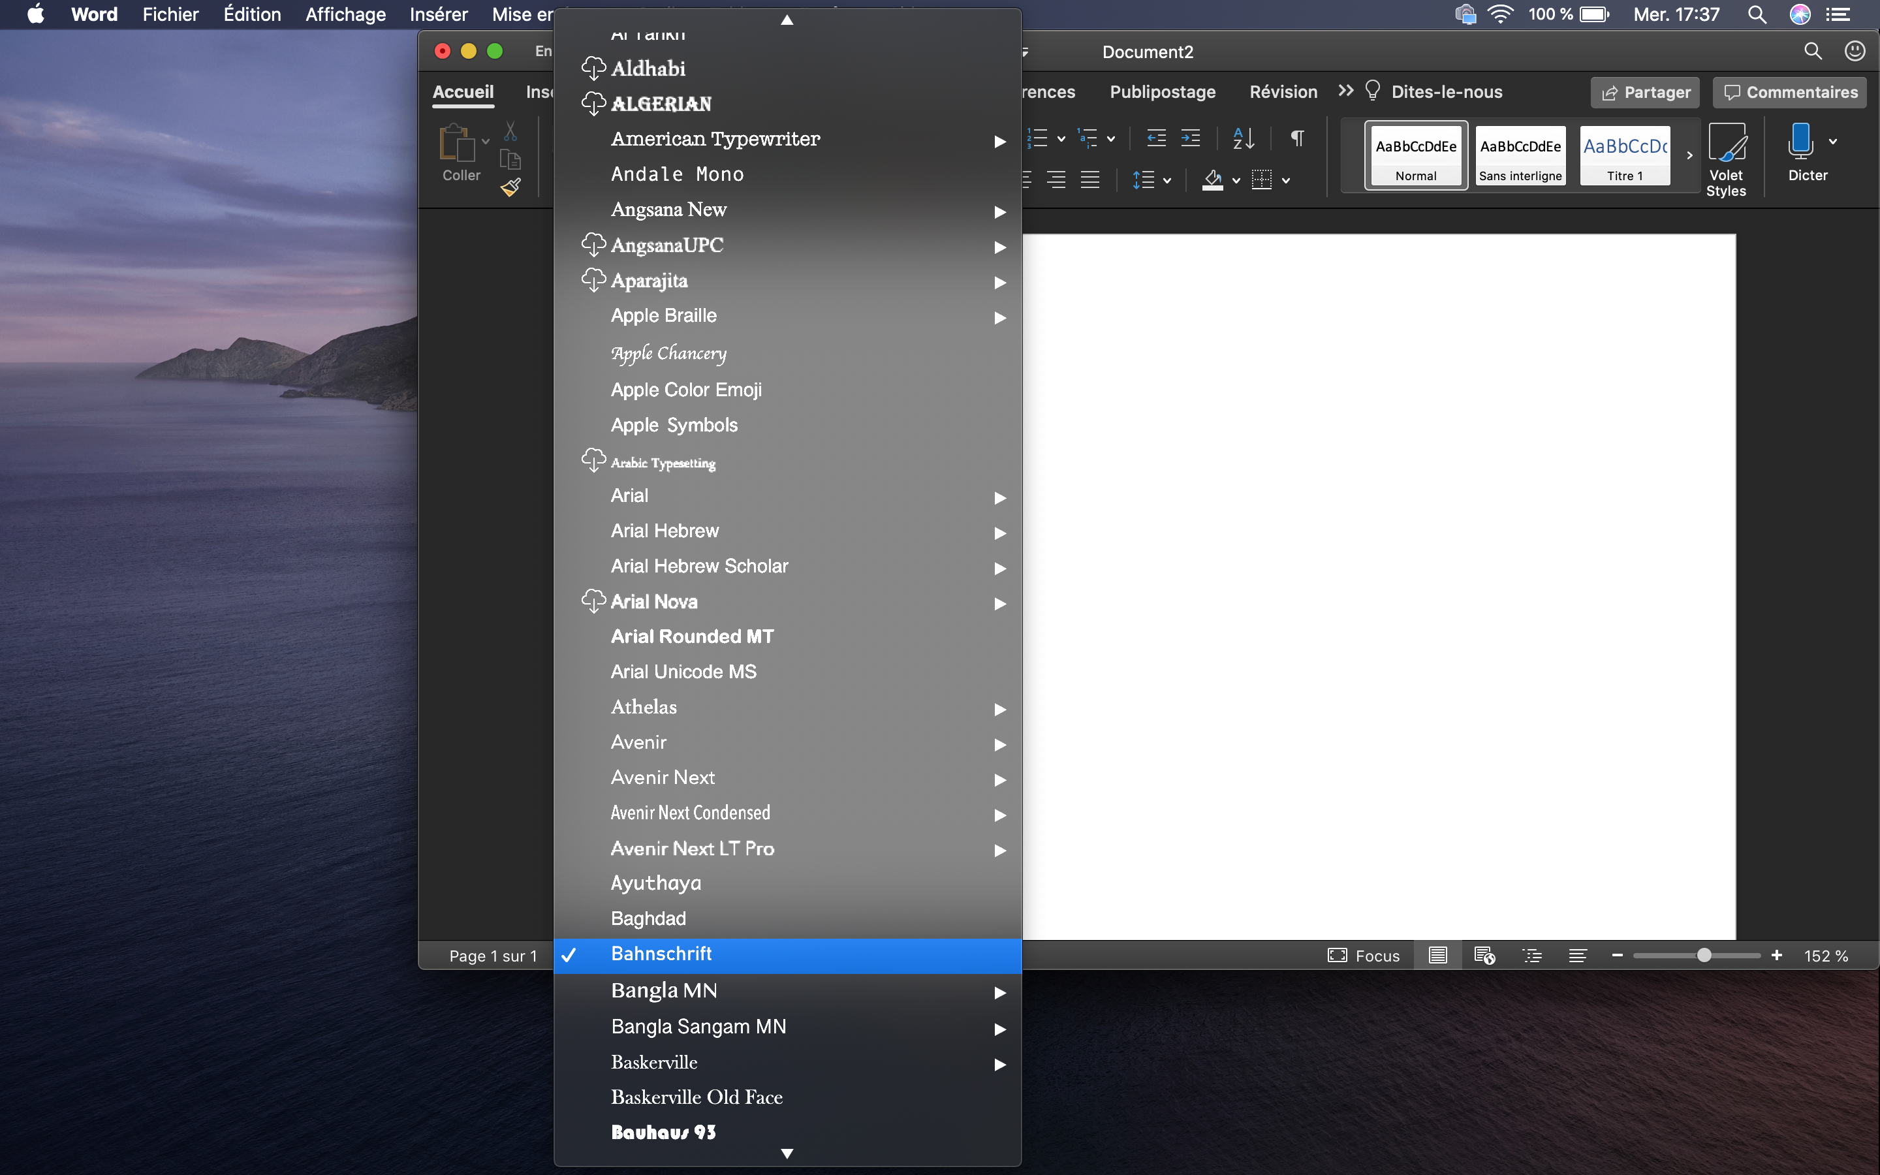Apply the Titre 1 style thumbnail

click(x=1625, y=155)
